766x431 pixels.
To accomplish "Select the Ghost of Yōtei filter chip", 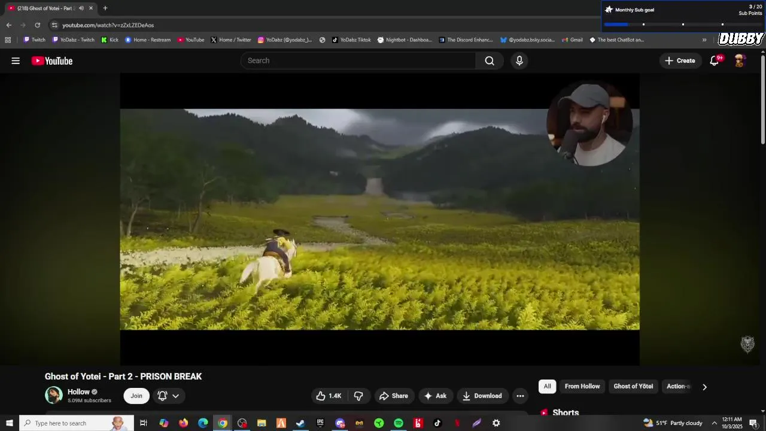I will [x=633, y=386].
